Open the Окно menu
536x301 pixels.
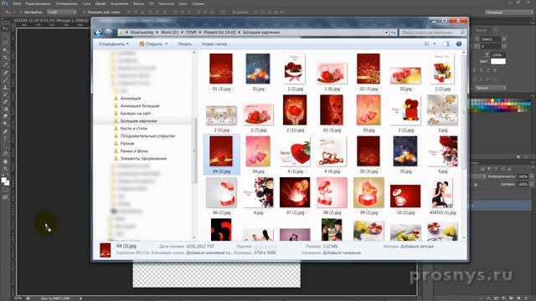click(x=183, y=3)
